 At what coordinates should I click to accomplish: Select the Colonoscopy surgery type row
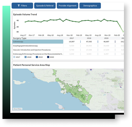38,42
